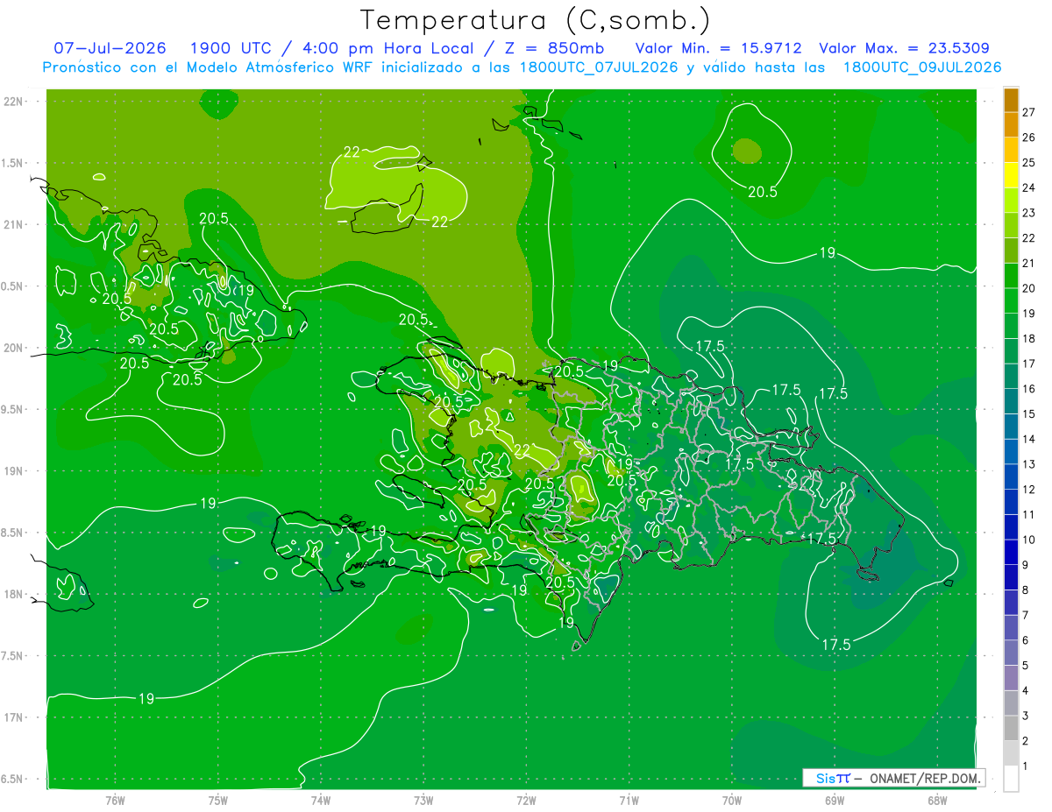Image resolution: width=1052 pixels, height=812 pixels.
Task: Click the legend value '3'
Action: coord(1027,716)
